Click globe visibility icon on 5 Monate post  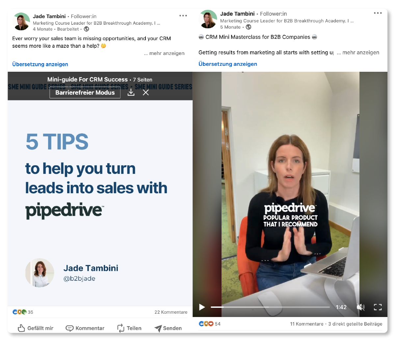tap(249, 27)
